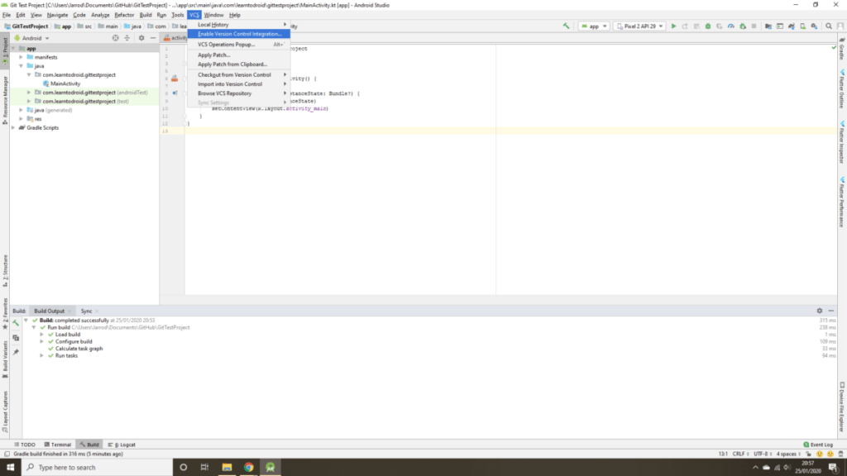The image size is (847, 476).
Task: Open the app run configuration dropdown
Action: [x=593, y=26]
